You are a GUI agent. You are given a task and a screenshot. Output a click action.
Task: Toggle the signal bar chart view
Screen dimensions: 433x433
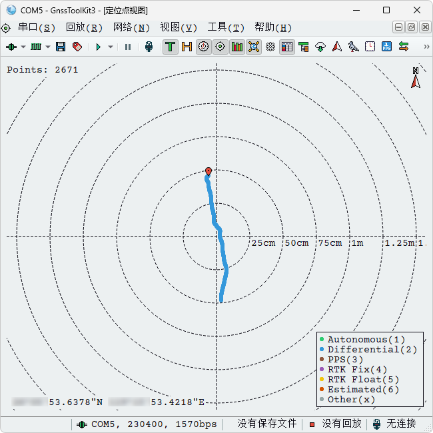tap(237, 47)
